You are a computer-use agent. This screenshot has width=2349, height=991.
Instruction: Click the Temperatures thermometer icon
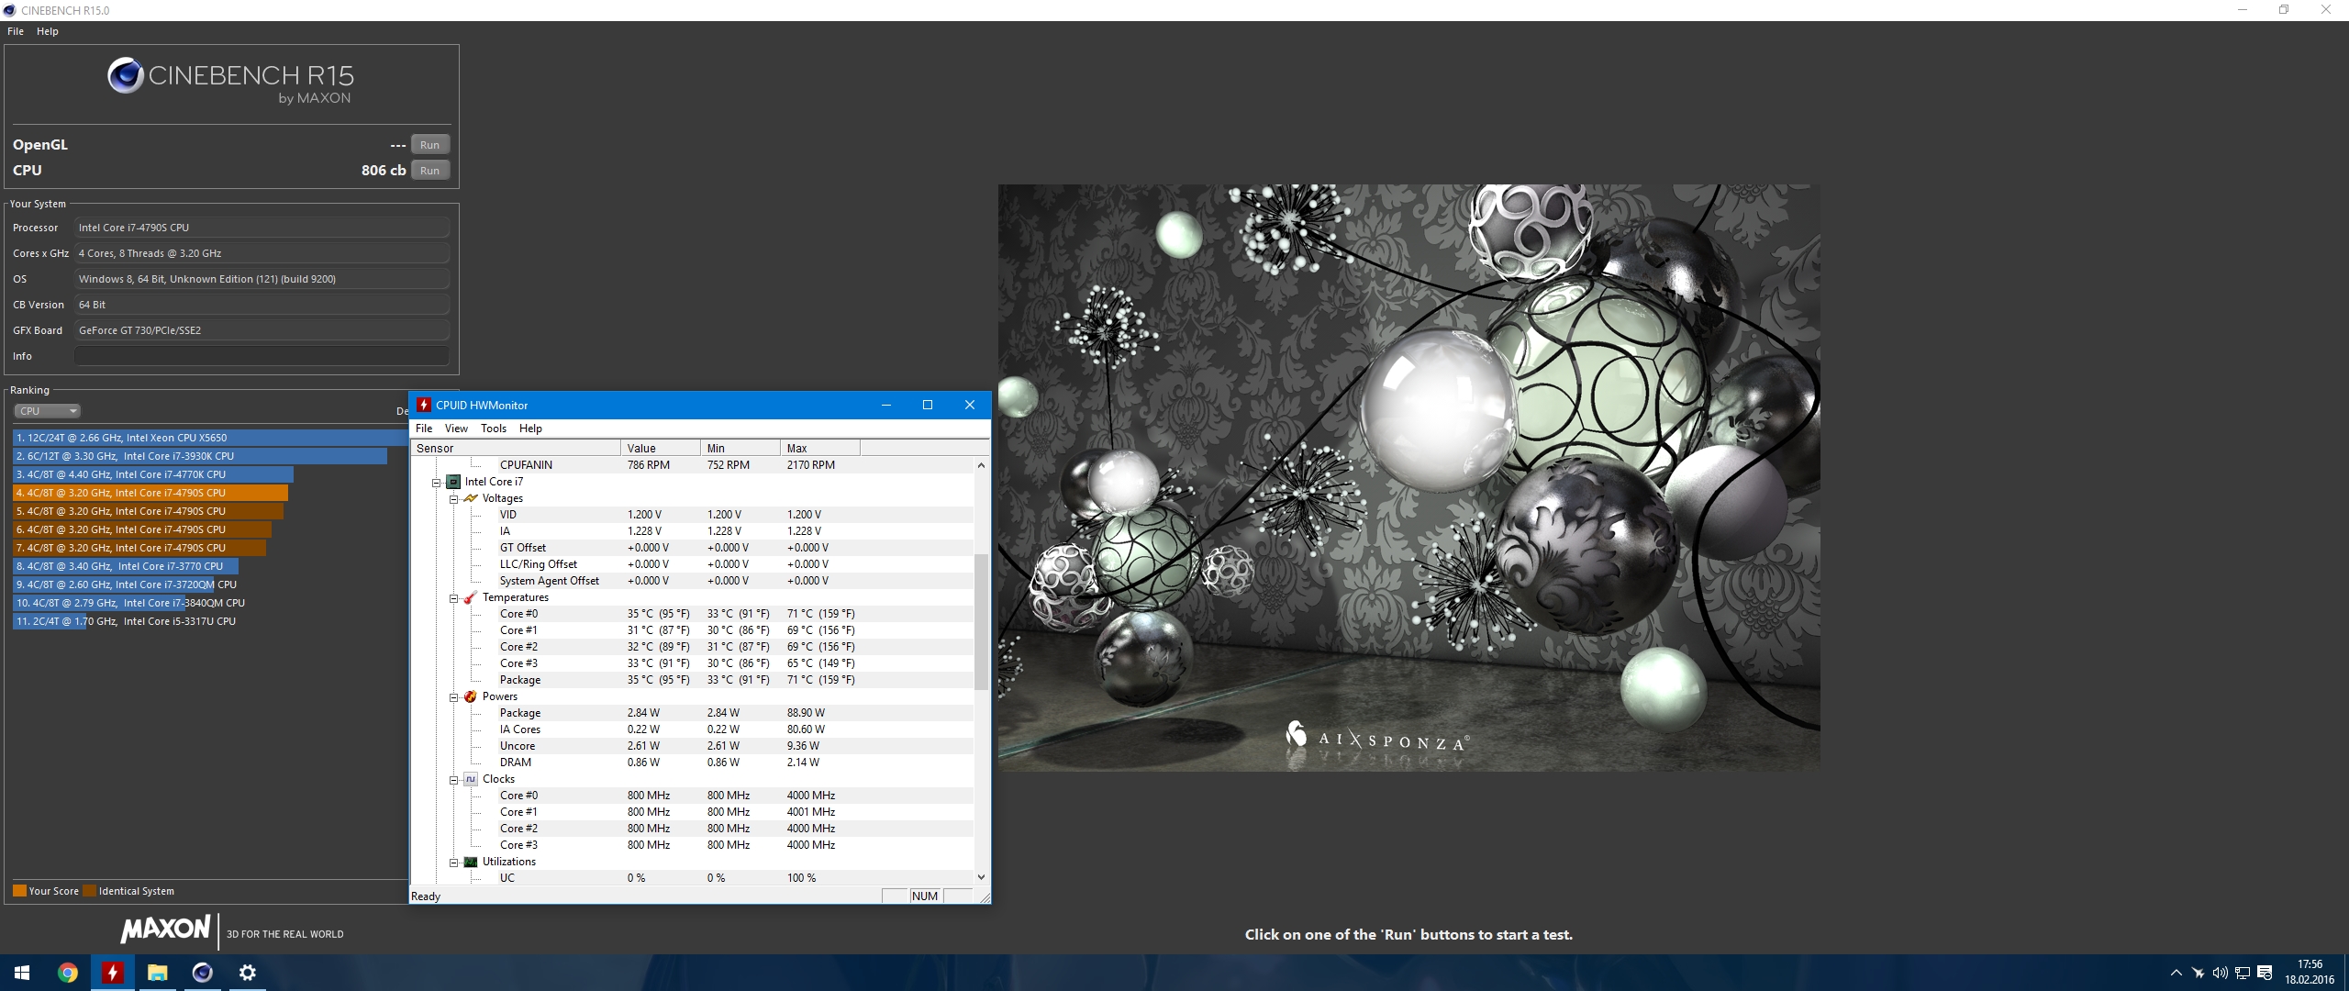pos(471,597)
